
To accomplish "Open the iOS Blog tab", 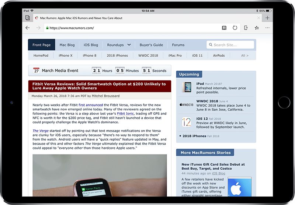I will pyautogui.click(x=91, y=45).
